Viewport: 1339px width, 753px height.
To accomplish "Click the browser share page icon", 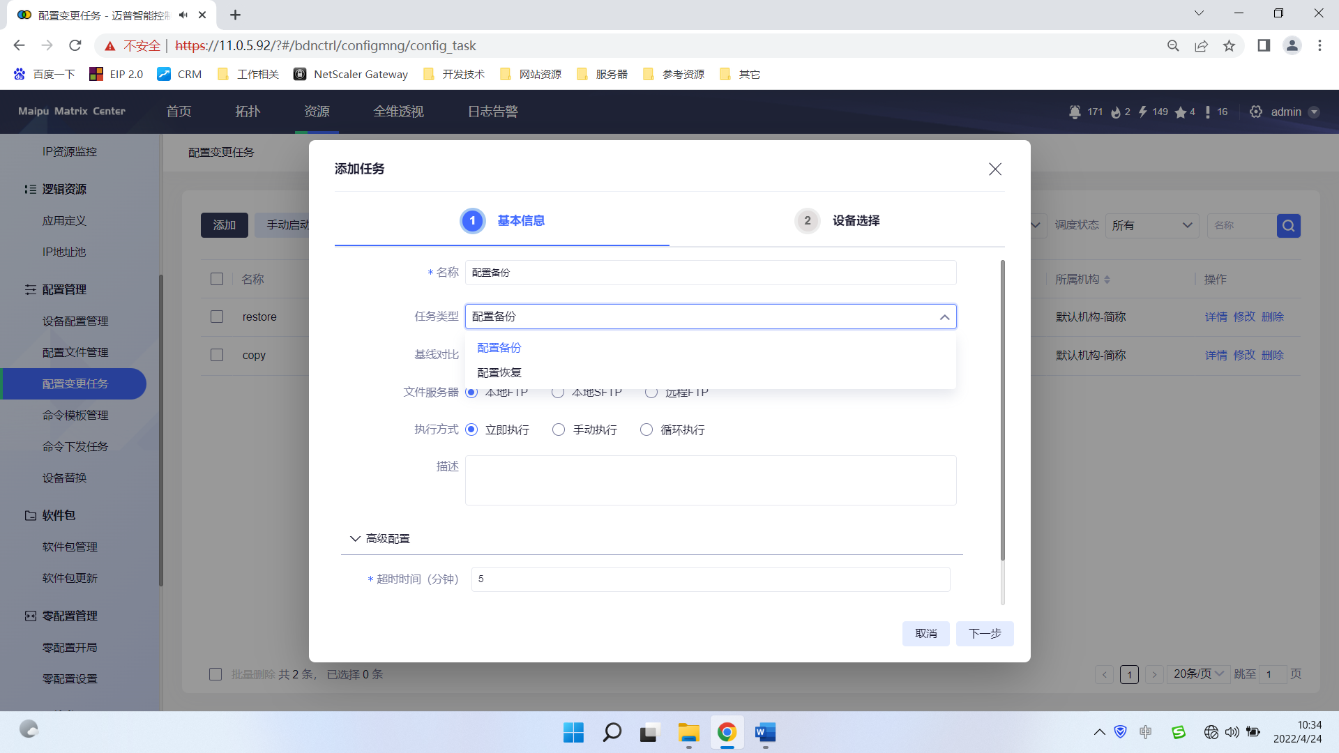I will pyautogui.click(x=1201, y=46).
